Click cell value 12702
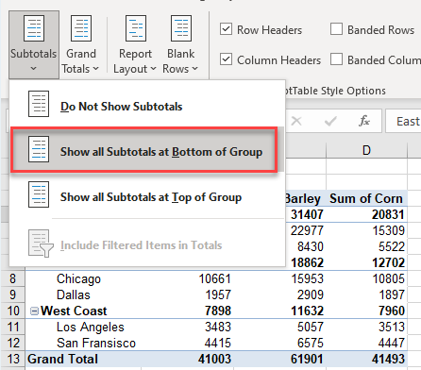This screenshot has height=370, width=421. [389, 262]
